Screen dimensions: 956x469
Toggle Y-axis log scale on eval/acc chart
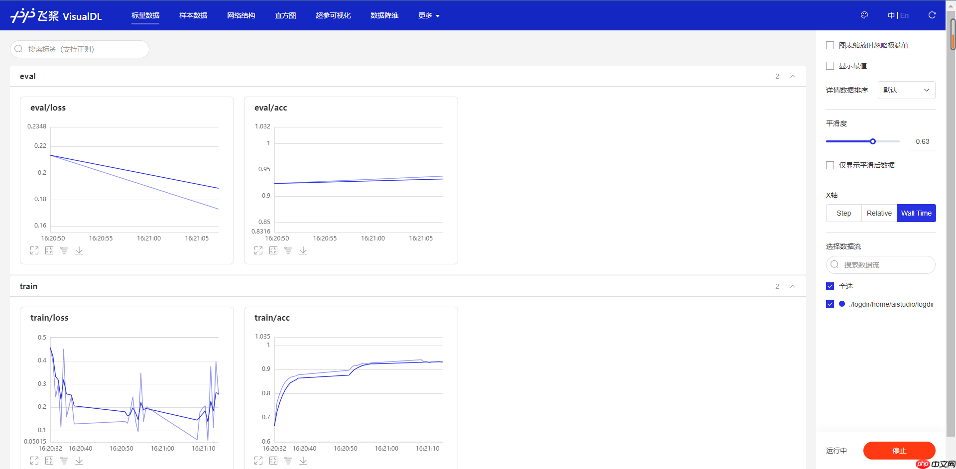coord(288,250)
